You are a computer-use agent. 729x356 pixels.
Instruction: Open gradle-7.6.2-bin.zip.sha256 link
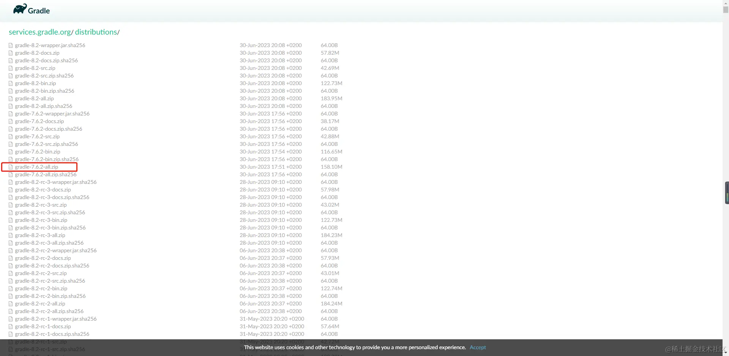pos(47,159)
